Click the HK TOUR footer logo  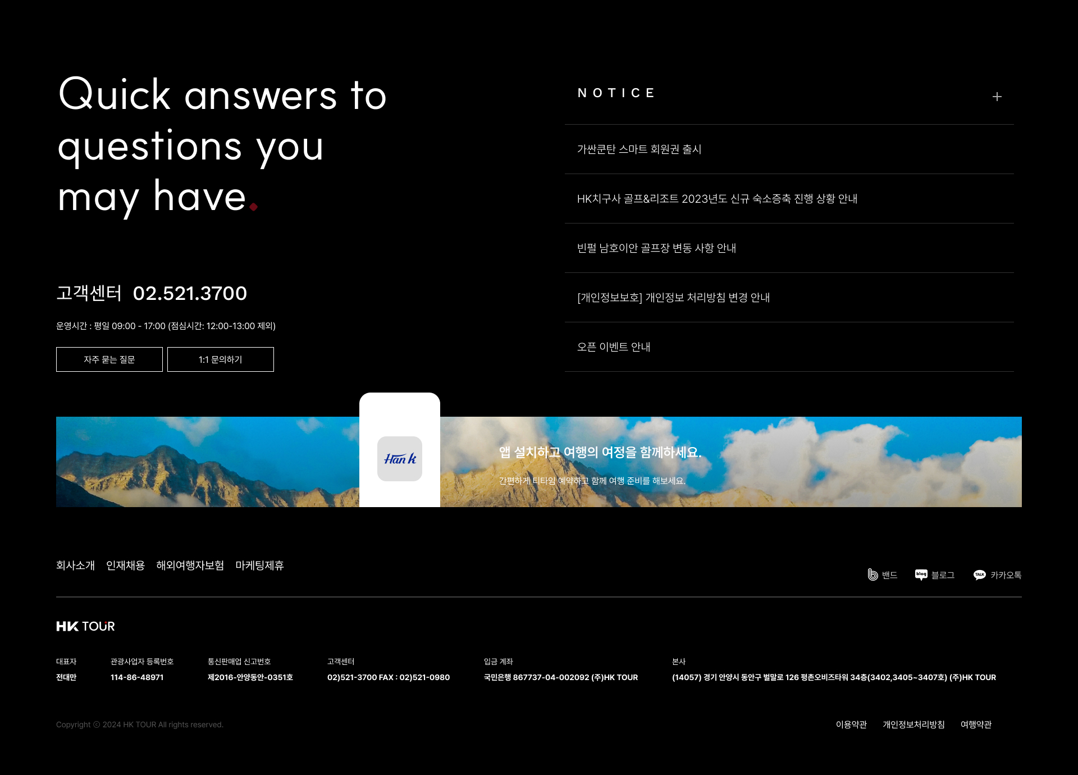coord(85,626)
